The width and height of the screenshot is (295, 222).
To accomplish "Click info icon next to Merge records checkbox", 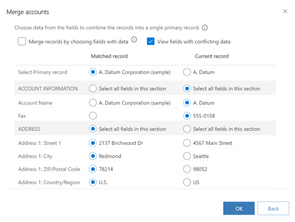I will coord(134,39).
